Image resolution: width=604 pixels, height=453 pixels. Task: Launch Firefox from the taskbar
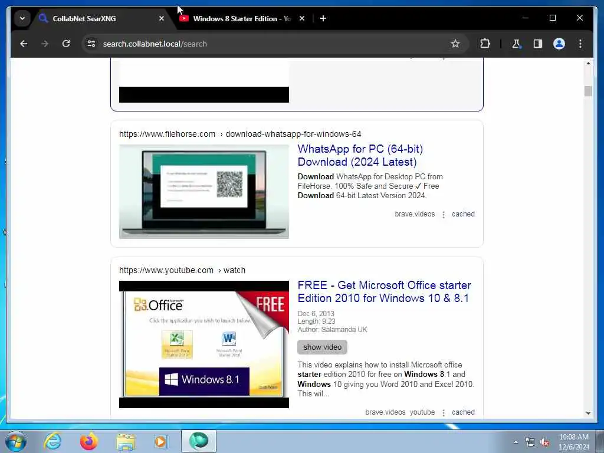pyautogui.click(x=88, y=441)
